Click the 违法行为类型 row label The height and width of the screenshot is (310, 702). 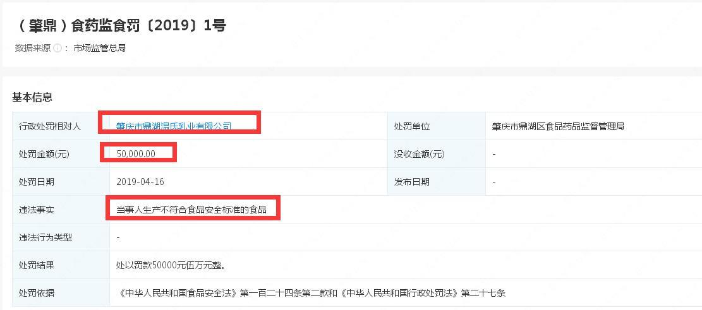46,237
